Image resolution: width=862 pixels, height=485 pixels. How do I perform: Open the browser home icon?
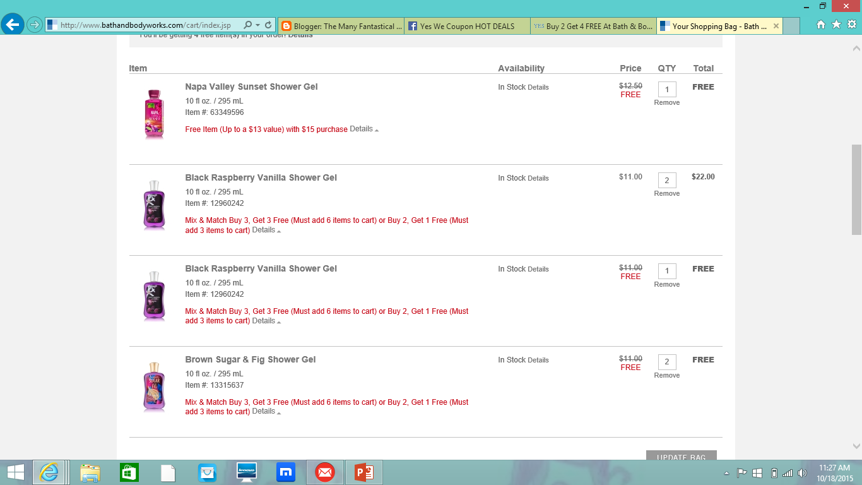tap(821, 25)
